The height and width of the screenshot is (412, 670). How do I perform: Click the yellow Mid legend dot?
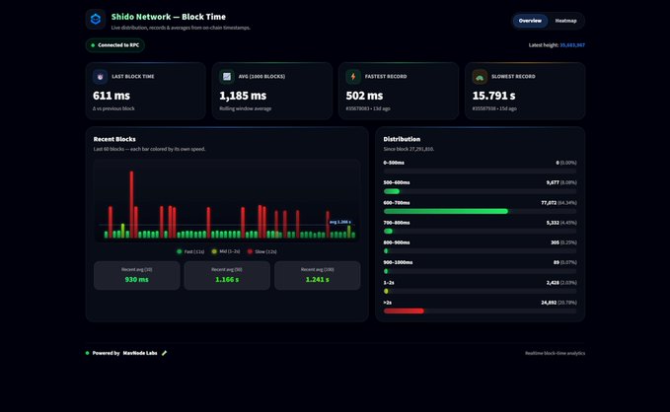(214, 251)
